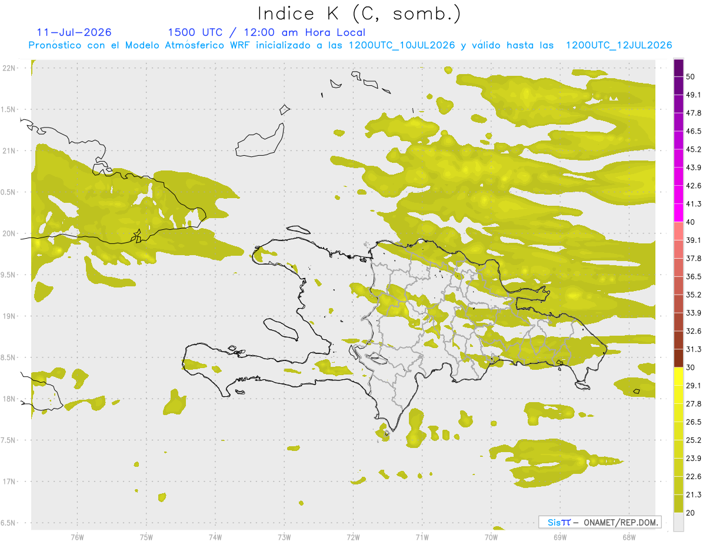Click the '18N' latitude label
Image resolution: width=706 pixels, height=545 pixels.
pyautogui.click(x=9, y=399)
